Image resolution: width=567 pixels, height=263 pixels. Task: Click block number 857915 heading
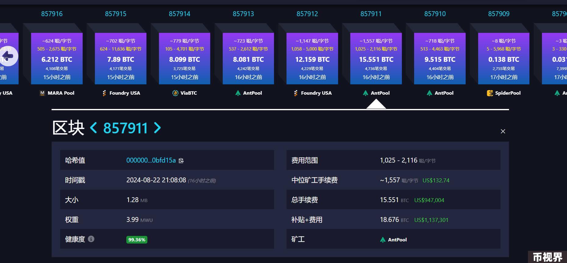116,14
